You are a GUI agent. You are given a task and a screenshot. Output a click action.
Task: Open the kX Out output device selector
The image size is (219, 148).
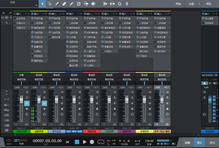pos(210,75)
